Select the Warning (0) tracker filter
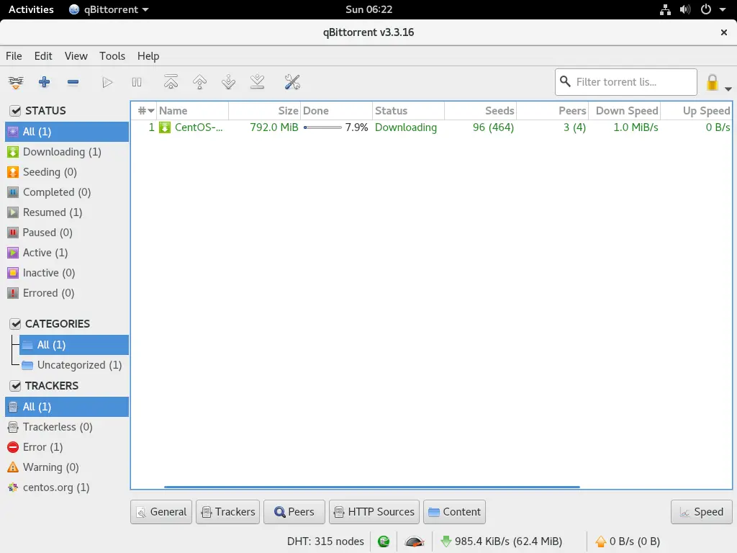The height and width of the screenshot is (553, 737). 67,467
